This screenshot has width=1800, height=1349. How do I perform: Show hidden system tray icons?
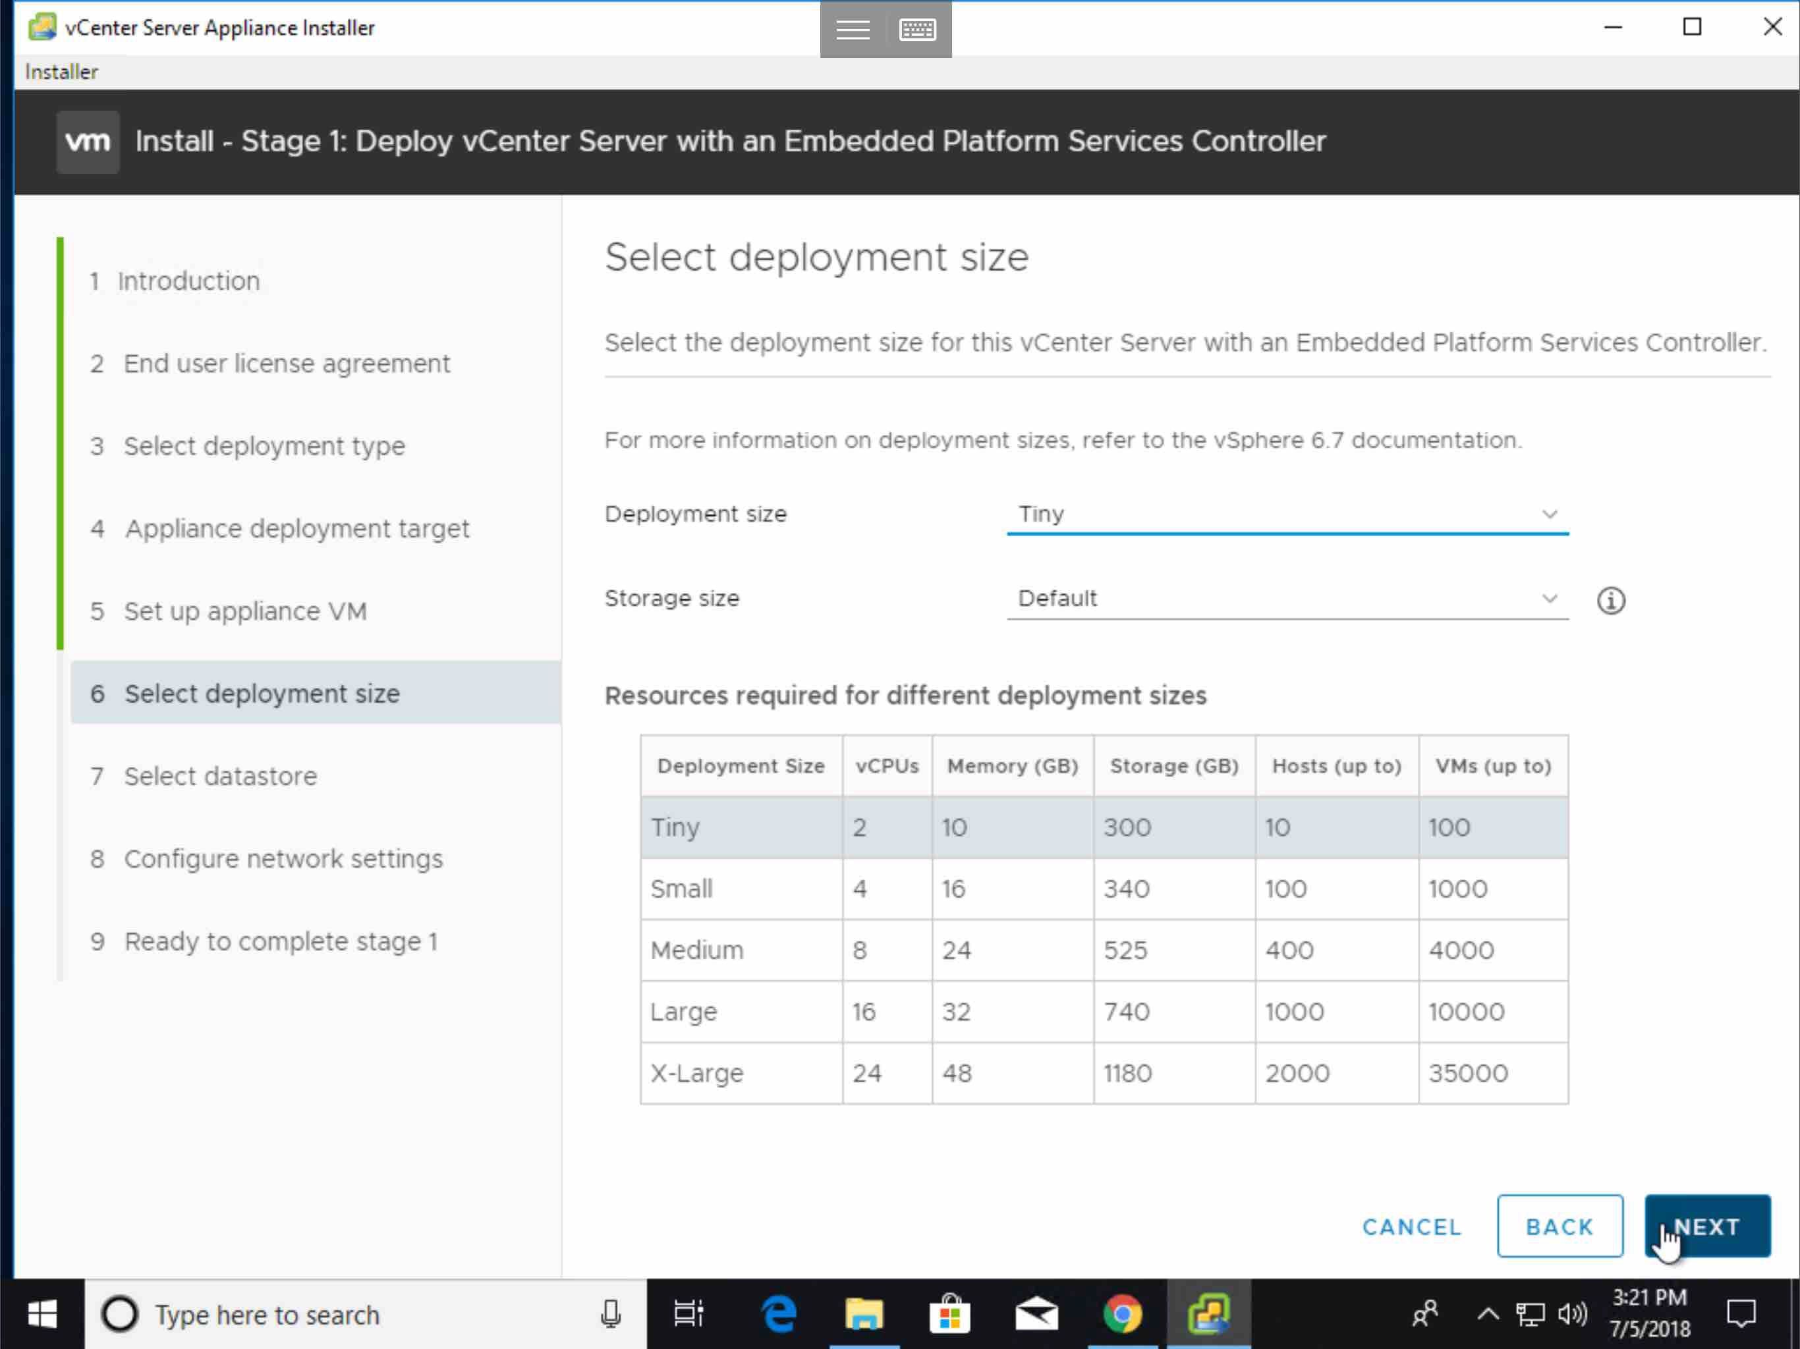click(1488, 1314)
